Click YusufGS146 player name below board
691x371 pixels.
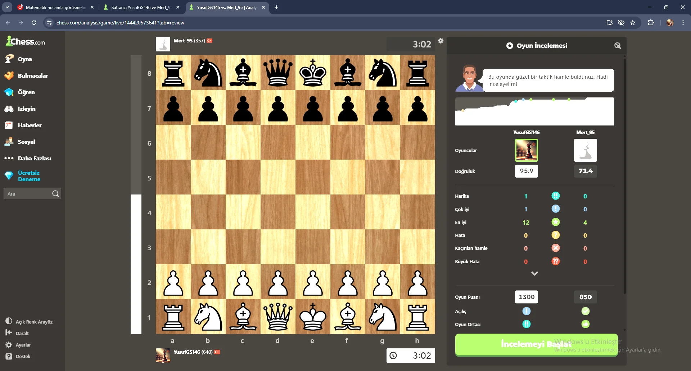pos(186,352)
